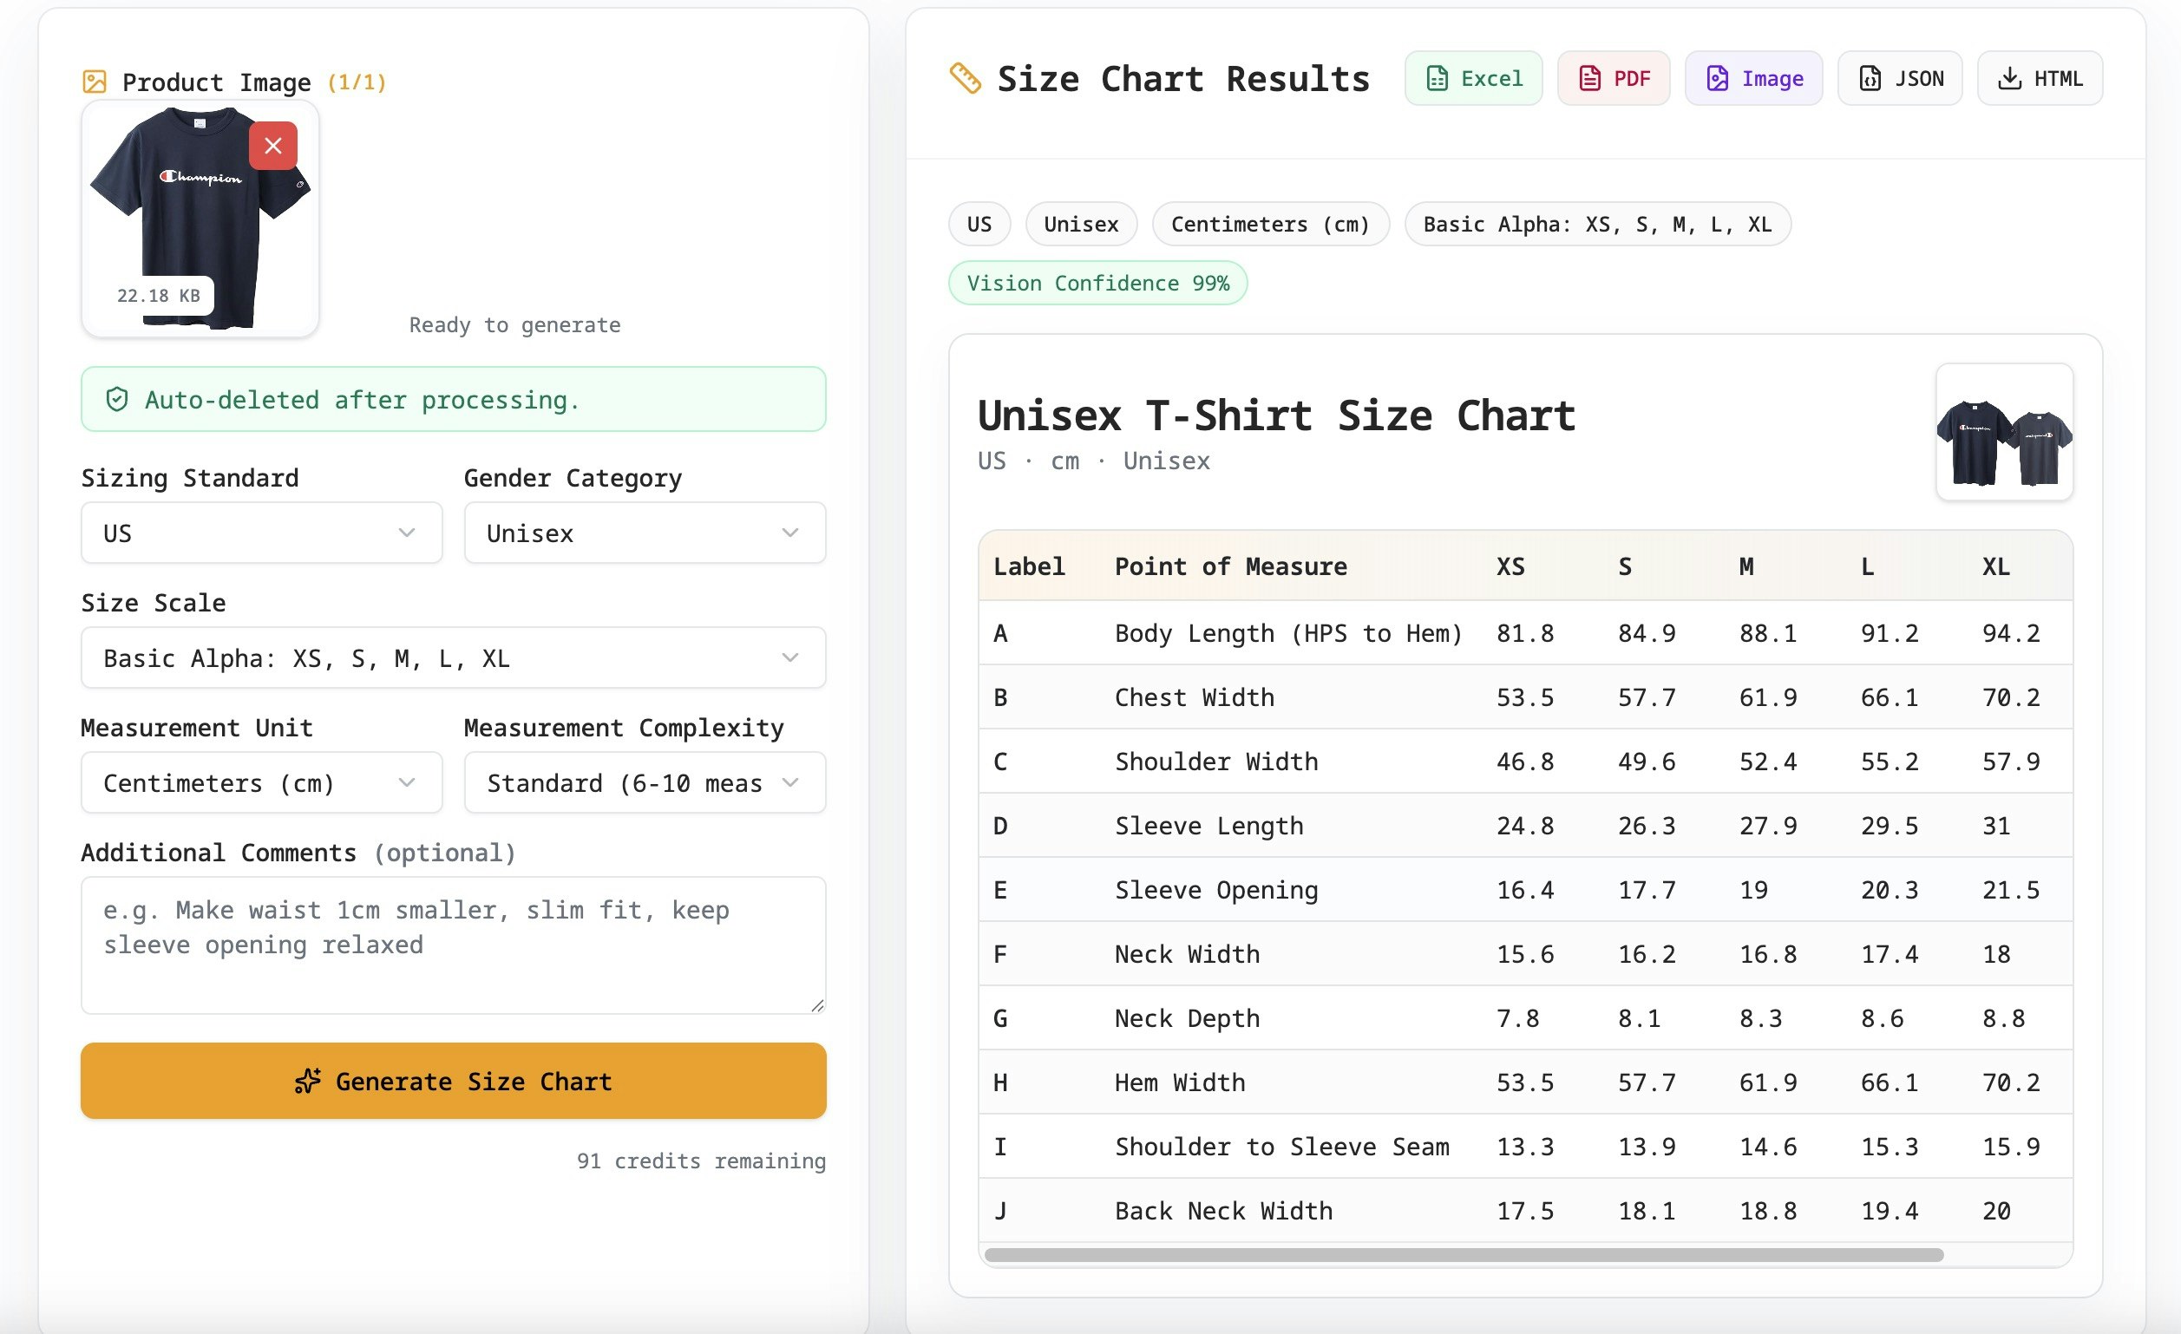Download the chart as HTML
2181x1334 pixels.
pyautogui.click(x=2039, y=78)
